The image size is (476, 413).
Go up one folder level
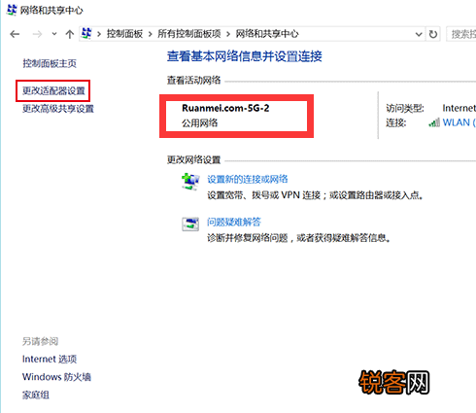(69, 34)
